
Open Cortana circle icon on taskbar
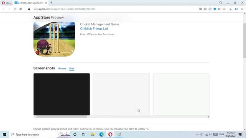click(75, 135)
